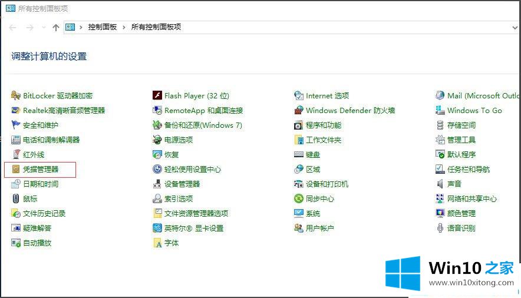Click 所有控制面板项 in the address breadcrumb
The height and width of the screenshot is (298, 521).
[x=156, y=27]
